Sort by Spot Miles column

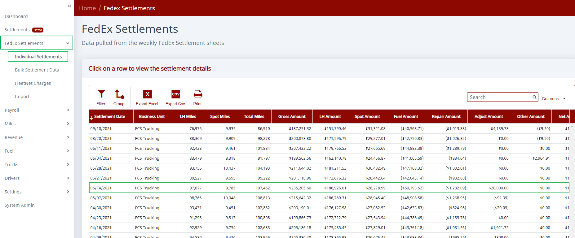click(220, 117)
